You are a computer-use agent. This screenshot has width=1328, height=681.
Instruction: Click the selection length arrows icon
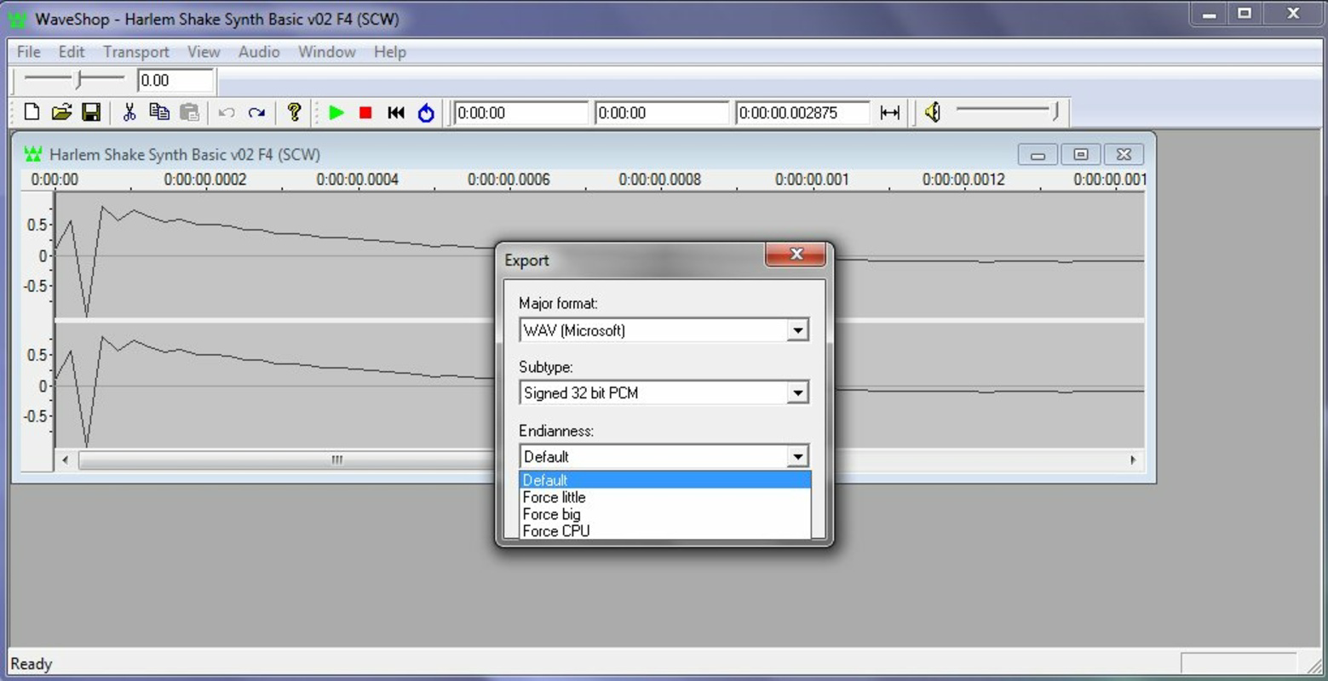pyautogui.click(x=889, y=112)
